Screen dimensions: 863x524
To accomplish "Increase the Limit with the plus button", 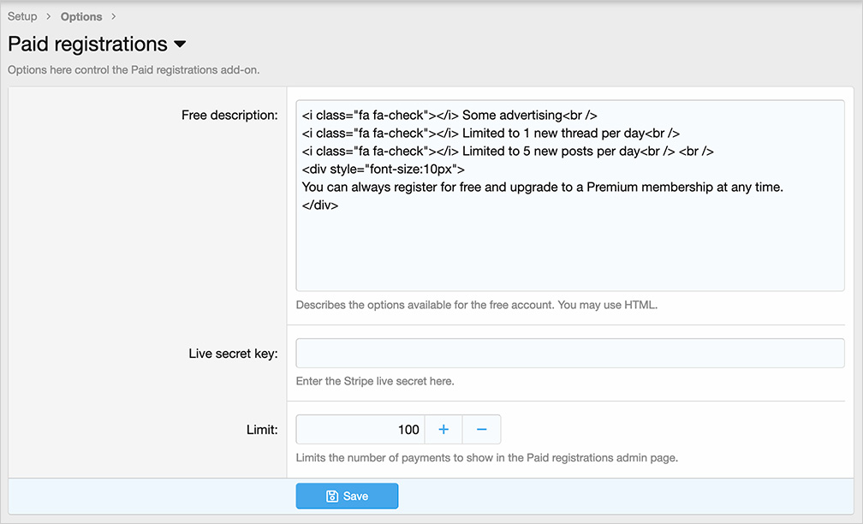I will click(x=443, y=429).
